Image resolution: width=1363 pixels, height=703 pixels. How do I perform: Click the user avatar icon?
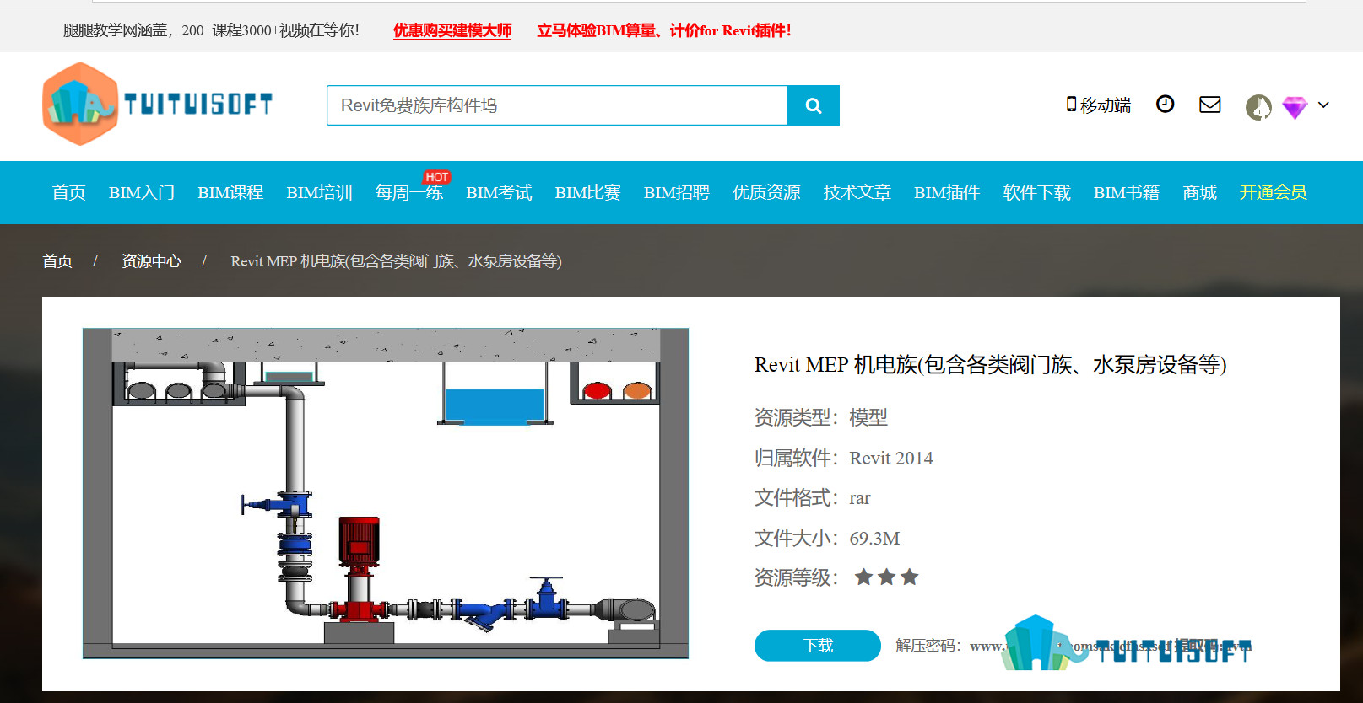point(1258,107)
